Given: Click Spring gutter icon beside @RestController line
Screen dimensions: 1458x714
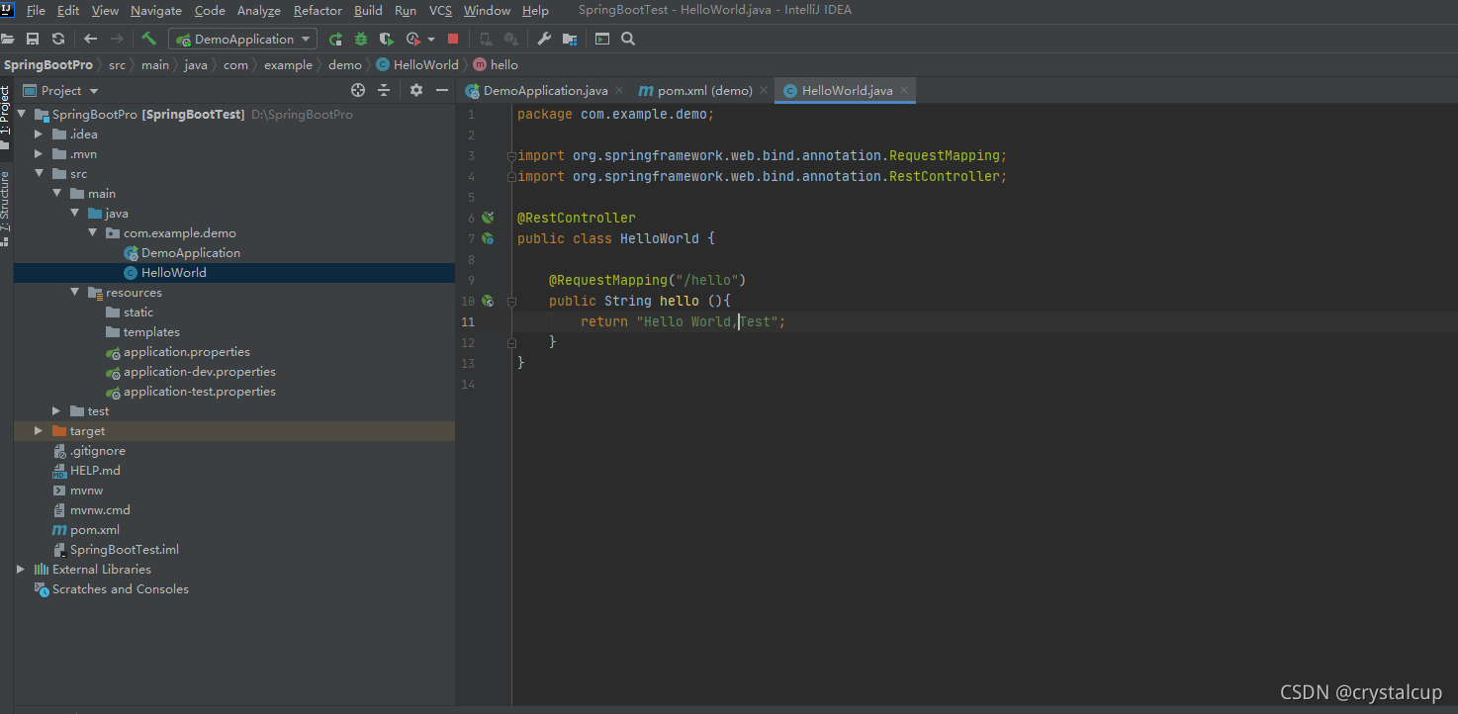Looking at the screenshot, I should tap(488, 218).
